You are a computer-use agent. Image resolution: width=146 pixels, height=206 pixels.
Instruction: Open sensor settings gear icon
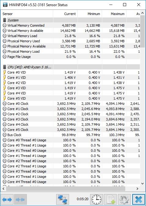(x=124, y=200)
